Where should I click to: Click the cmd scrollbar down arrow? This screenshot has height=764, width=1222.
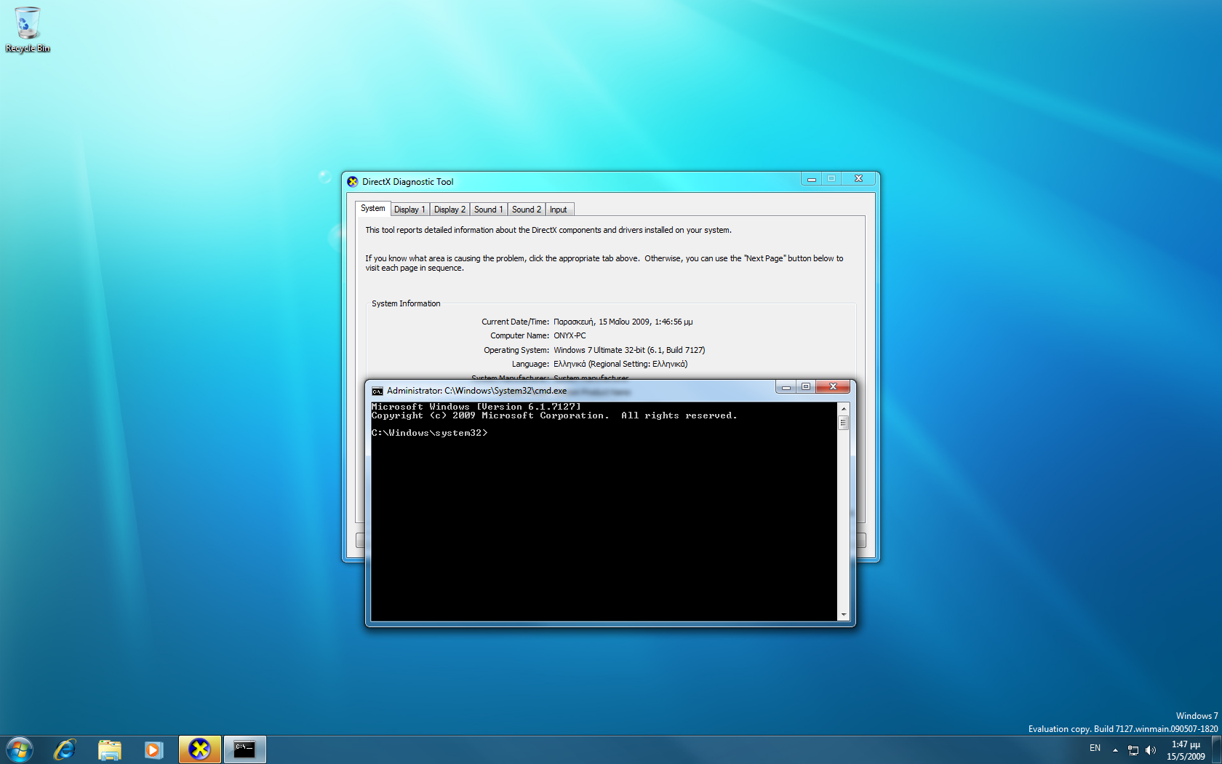pos(843,615)
